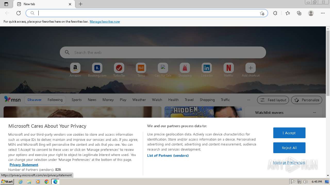Open Settings and more ellipsis menu
This screenshot has width=330, height=185.
[x=323, y=13]
